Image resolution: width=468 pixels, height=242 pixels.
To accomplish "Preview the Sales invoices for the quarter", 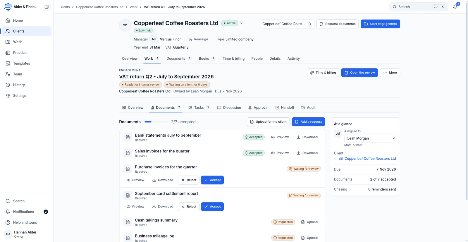I will point(280,153).
